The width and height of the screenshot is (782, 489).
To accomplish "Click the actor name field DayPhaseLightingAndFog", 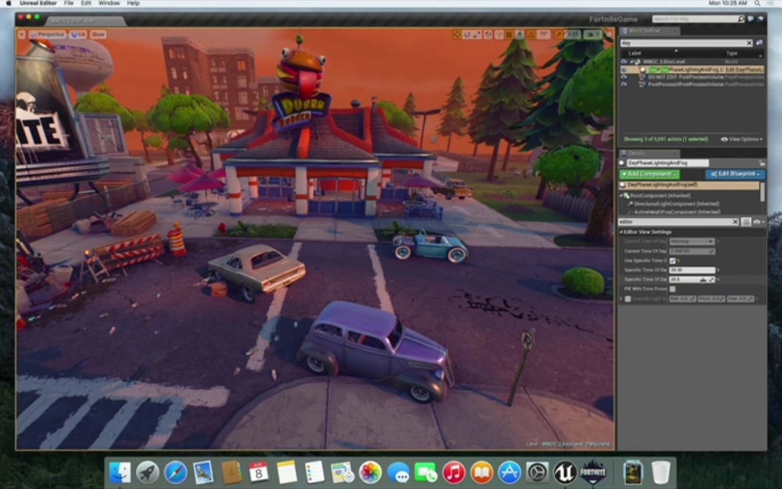I will (668, 163).
